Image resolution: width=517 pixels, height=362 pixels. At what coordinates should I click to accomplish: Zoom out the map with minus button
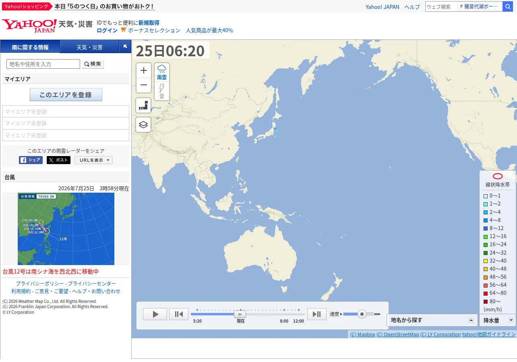tap(144, 85)
